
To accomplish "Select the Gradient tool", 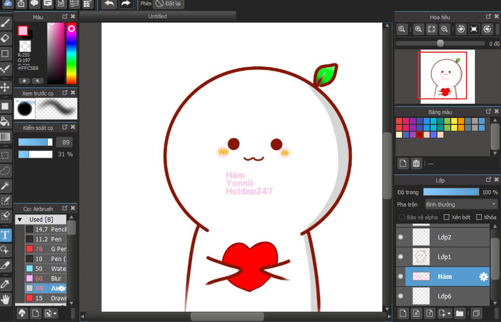I will 5,137.
